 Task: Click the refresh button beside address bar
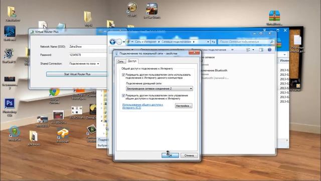pos(213,42)
